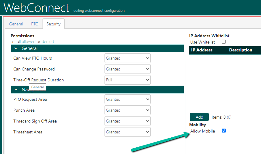Open Time-Off Request Duration dropdown
Viewport: 261px width, 154px height.
click(128, 80)
